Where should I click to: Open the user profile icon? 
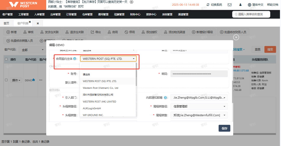click(x=240, y=5)
